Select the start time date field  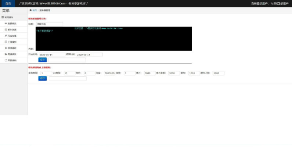(x=52, y=55)
